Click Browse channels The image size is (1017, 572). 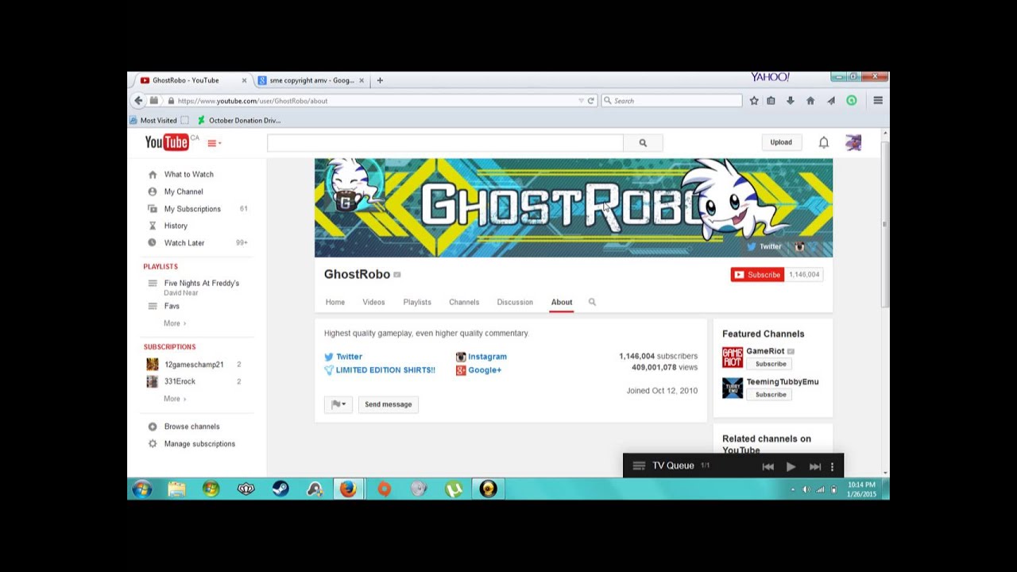(191, 427)
